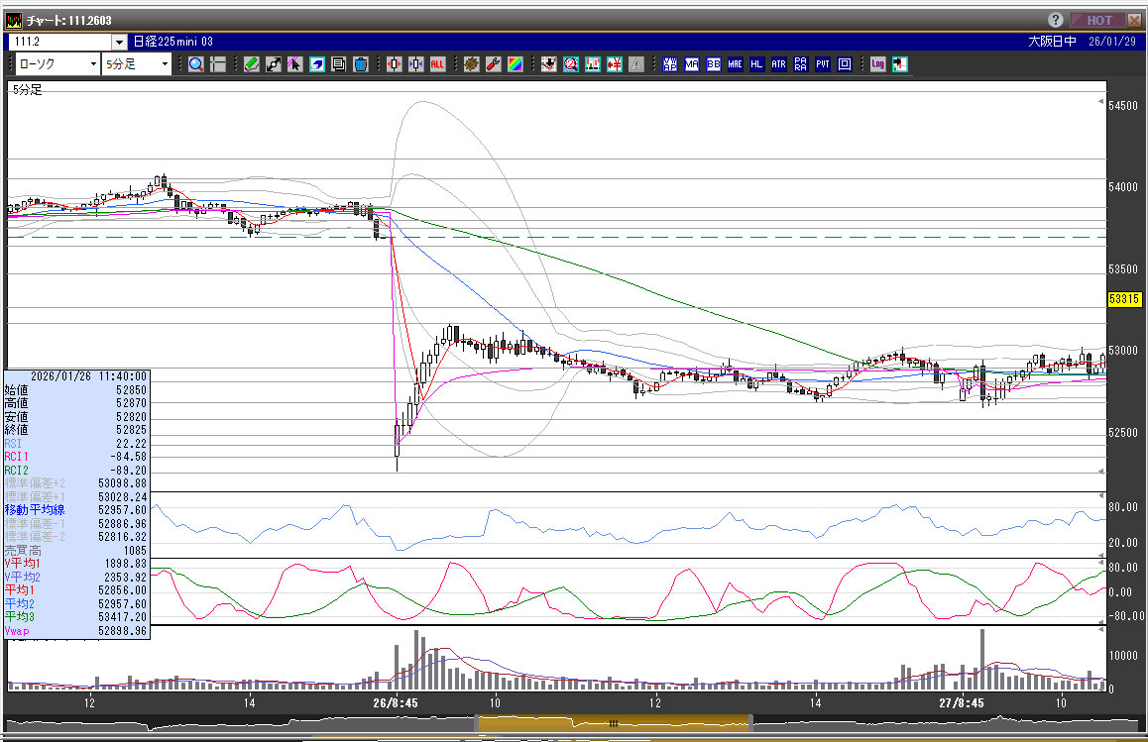Click the HOT button in title bar
Screen dimensions: 1148x742
[x=1098, y=20]
